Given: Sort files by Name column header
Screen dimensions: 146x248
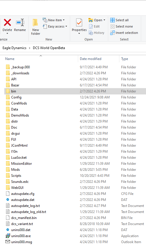Looking at the screenshot, I should tap(10, 59).
